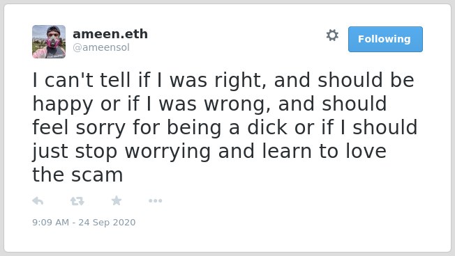Click the Following button label
455x256 pixels.
pyautogui.click(x=385, y=39)
